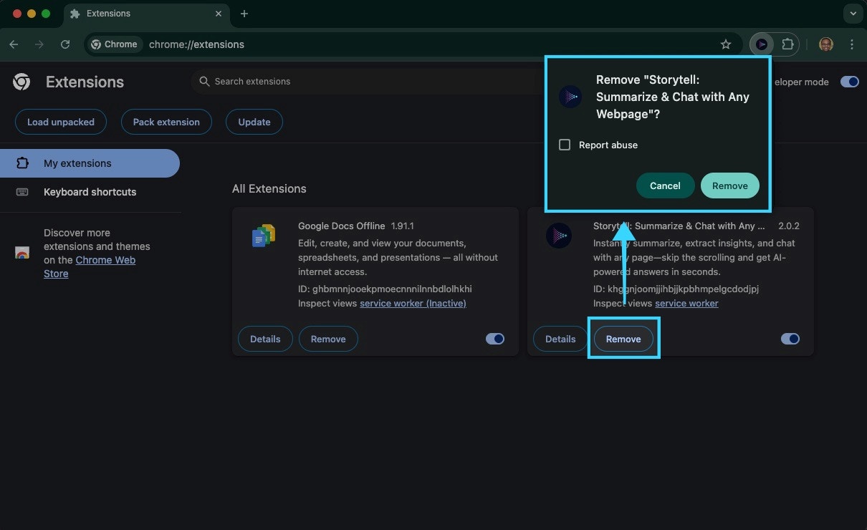Click the Chrome logo beside Extensions title
867x530 pixels.
pos(21,82)
